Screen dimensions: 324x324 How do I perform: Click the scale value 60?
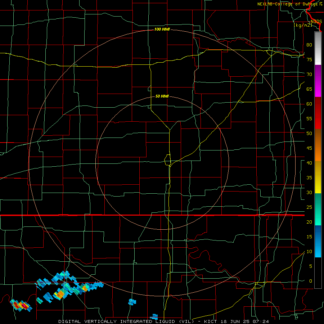pyautogui.click(x=309, y=104)
